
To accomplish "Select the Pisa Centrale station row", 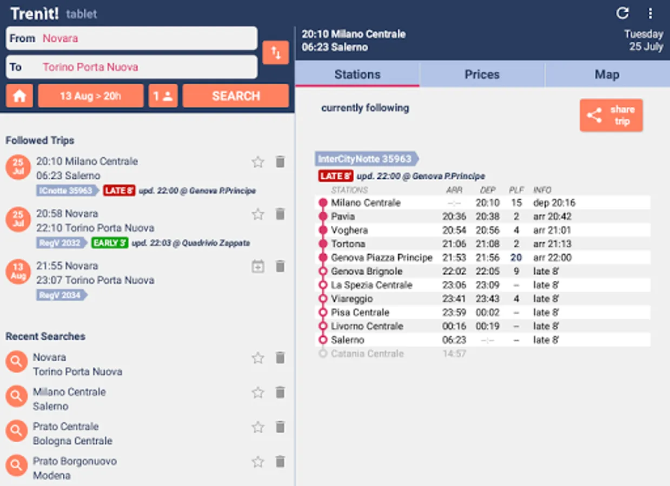I will click(x=483, y=313).
